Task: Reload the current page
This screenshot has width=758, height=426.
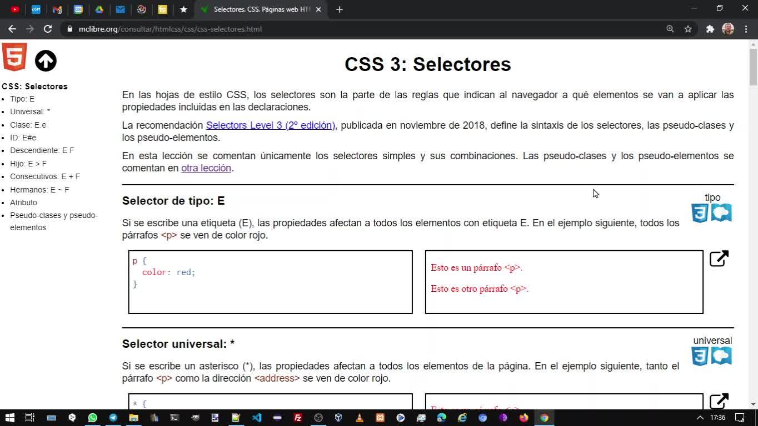Action: [x=48, y=29]
